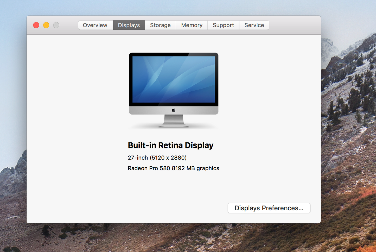Click the grayed-out zoom window control

point(56,25)
